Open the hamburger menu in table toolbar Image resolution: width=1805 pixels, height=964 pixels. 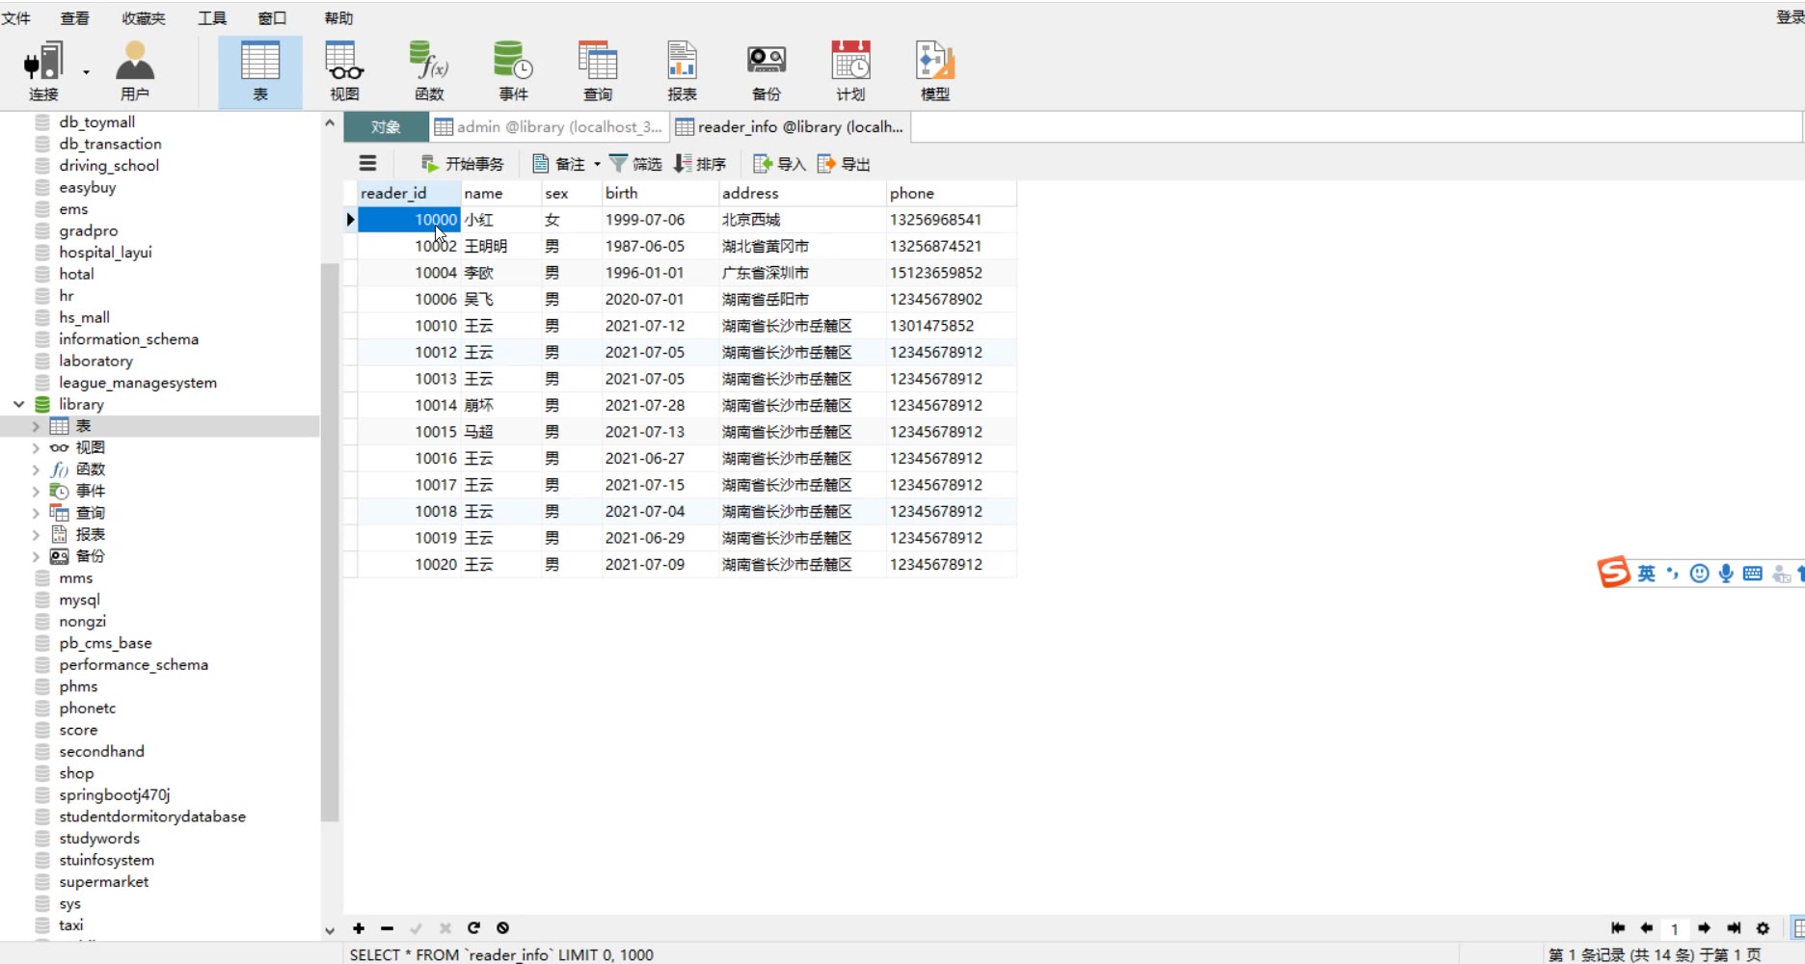point(368,164)
